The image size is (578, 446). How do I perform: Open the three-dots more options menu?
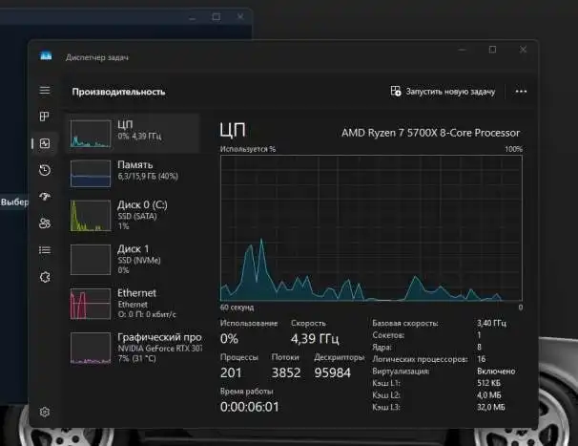coord(521,91)
